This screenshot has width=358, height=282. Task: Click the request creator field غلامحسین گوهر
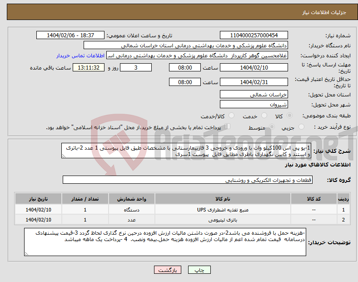click(x=197, y=55)
